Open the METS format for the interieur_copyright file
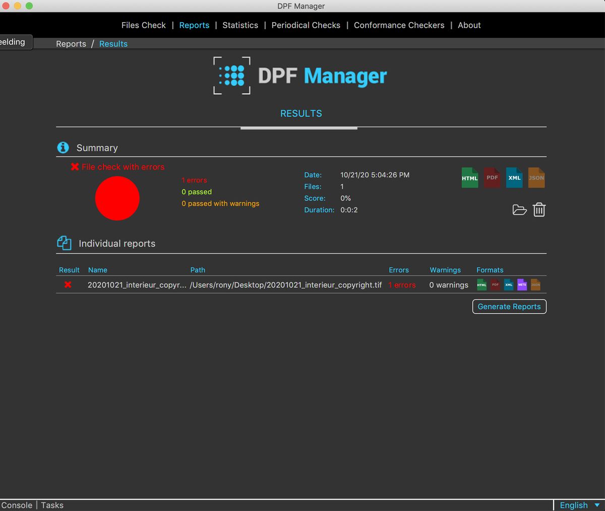The height and width of the screenshot is (511, 605). click(x=522, y=284)
